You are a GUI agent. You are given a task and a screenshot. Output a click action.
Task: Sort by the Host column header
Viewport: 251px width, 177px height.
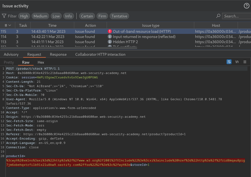(216, 25)
